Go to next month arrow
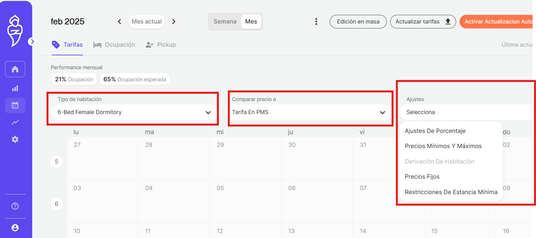The image size is (536, 238). (x=174, y=21)
